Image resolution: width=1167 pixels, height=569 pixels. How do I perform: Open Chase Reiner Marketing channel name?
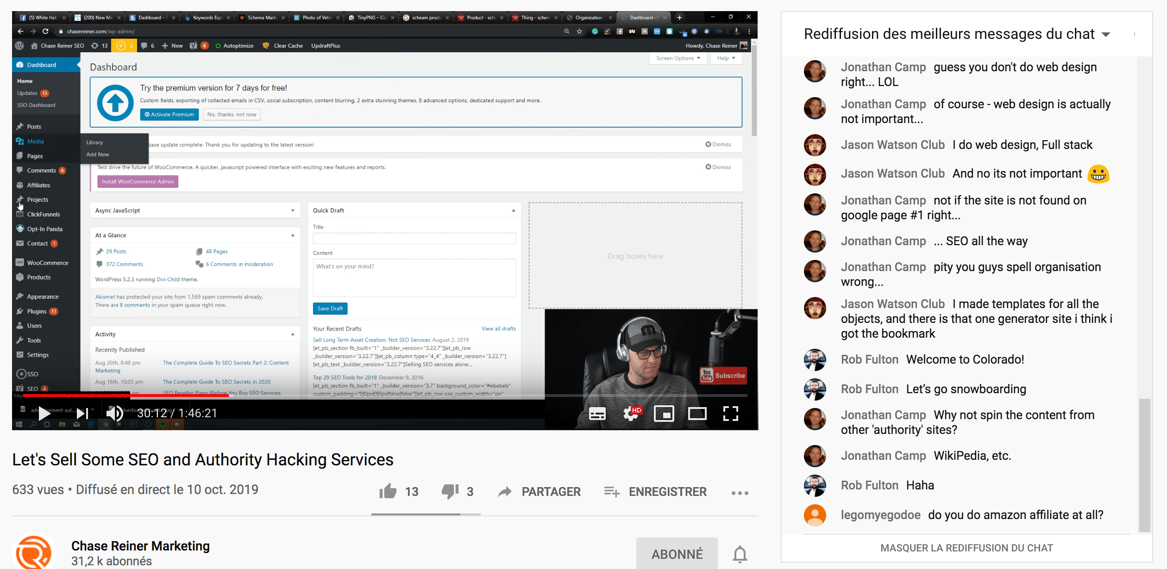[140, 546]
